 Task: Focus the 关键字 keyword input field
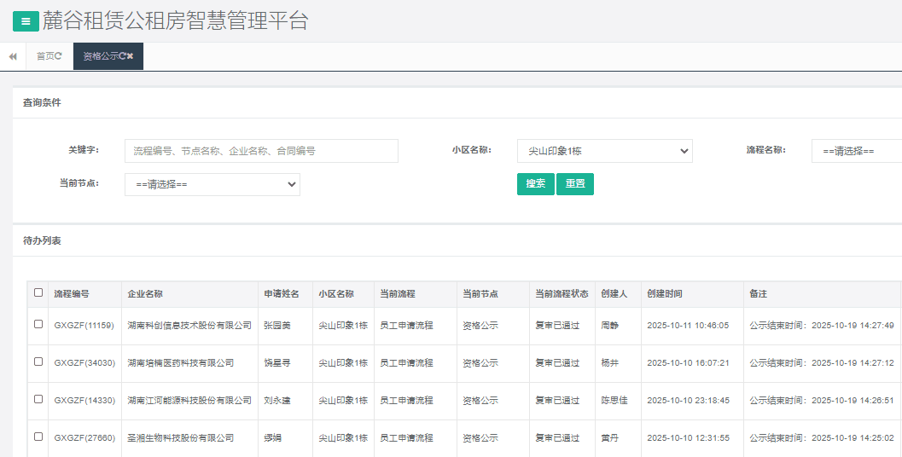coord(261,151)
